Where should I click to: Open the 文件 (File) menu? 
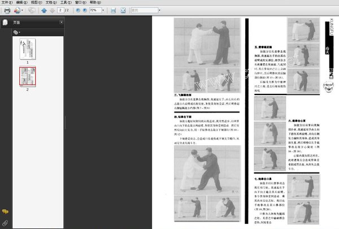[x=7, y=3]
